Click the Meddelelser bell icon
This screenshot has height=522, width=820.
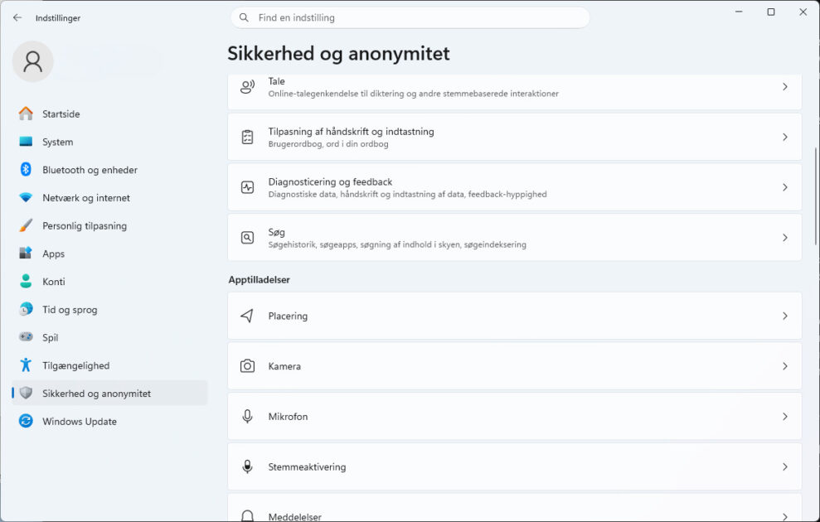pos(247,515)
